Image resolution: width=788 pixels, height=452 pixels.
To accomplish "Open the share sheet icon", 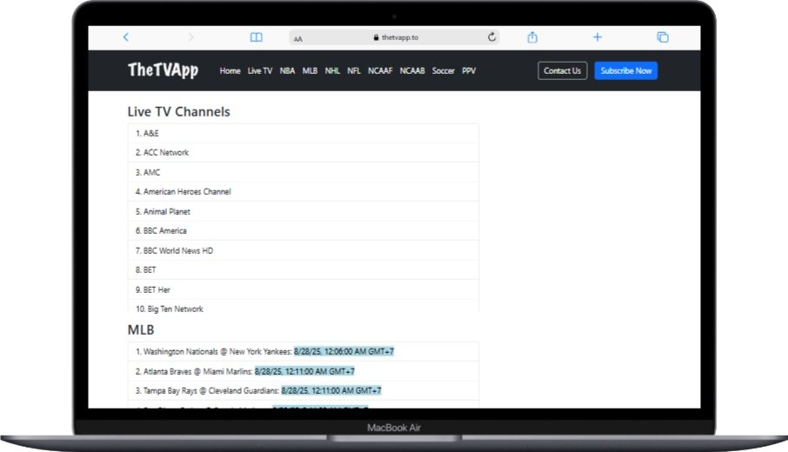I will coord(532,37).
